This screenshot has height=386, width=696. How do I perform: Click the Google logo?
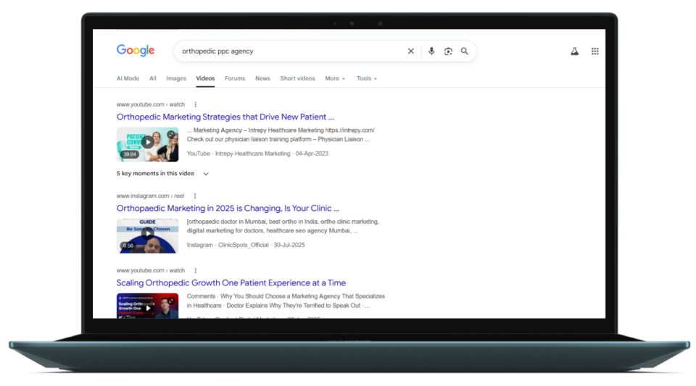coord(136,51)
